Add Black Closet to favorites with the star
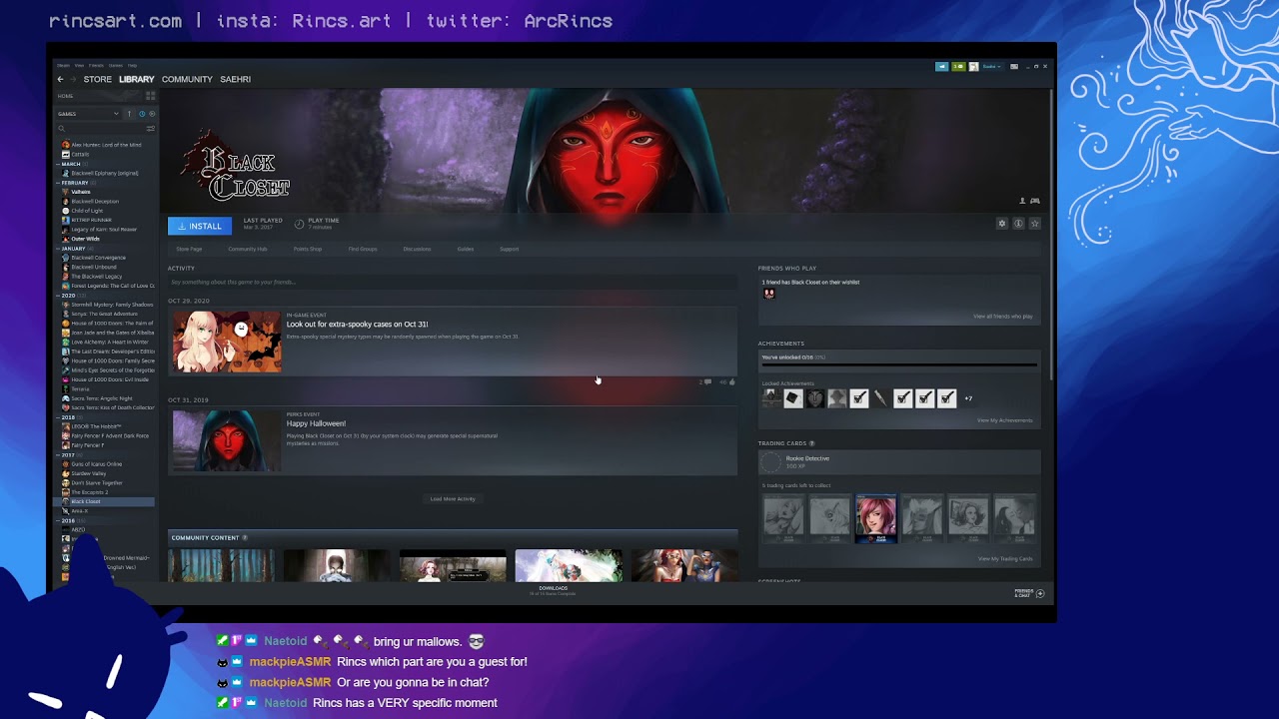 pos(1034,224)
